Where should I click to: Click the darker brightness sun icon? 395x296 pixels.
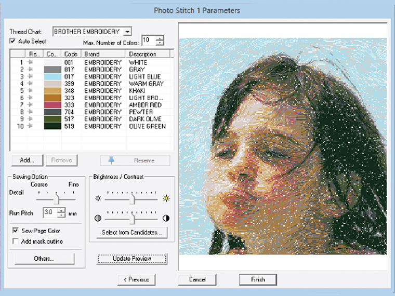coord(98,198)
